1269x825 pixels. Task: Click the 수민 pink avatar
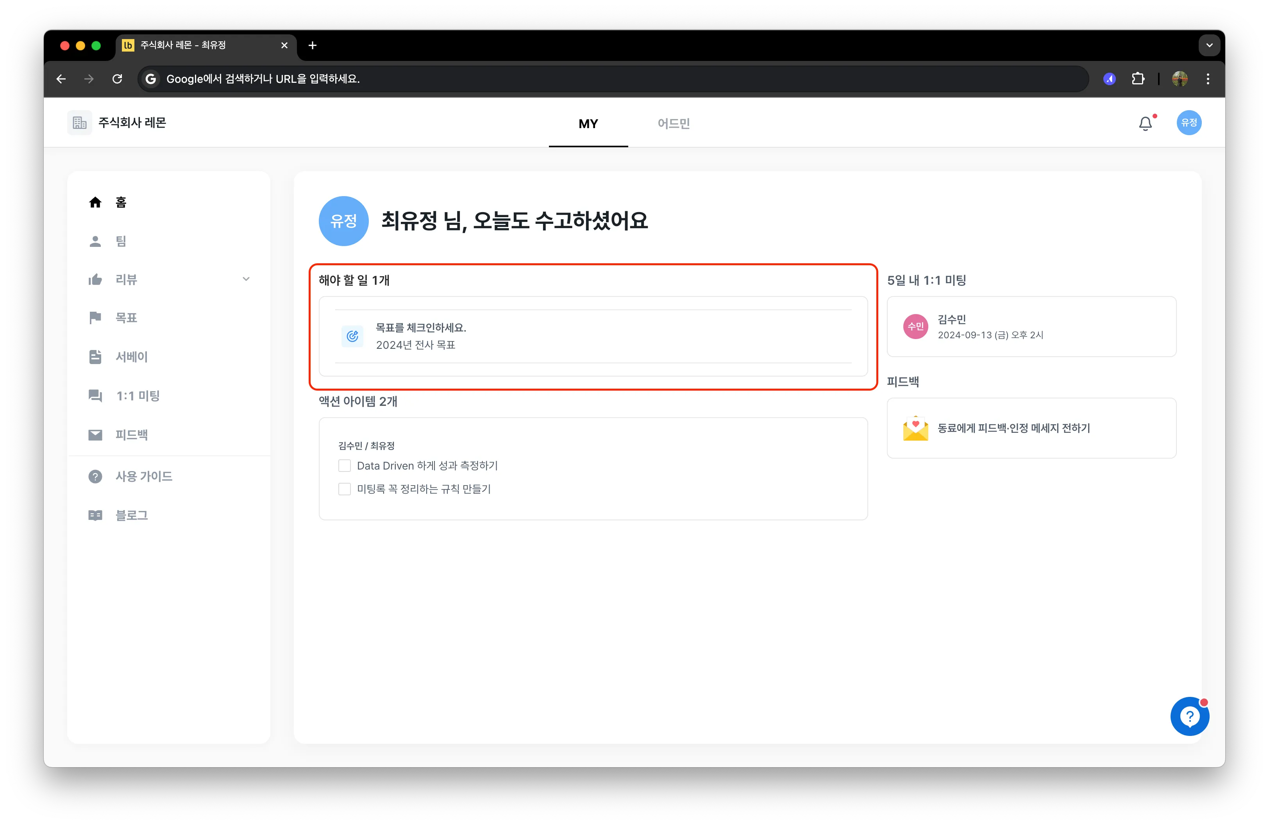[915, 327]
